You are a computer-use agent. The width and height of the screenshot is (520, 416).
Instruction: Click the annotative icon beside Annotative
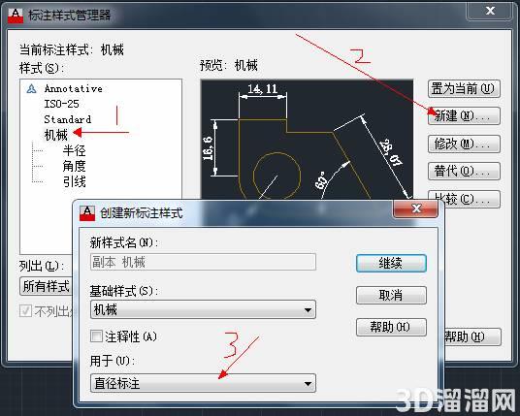click(31, 89)
